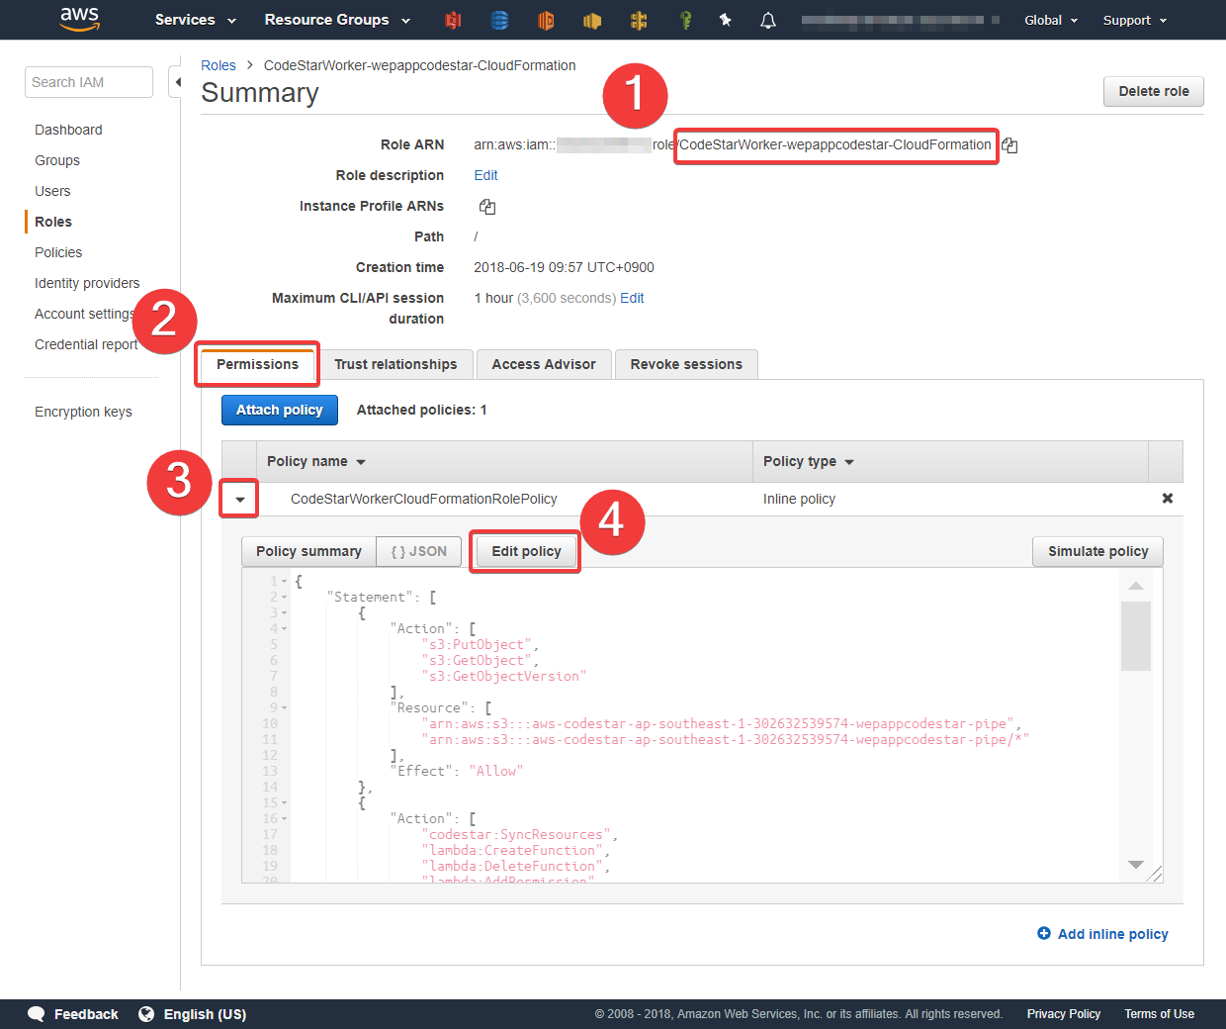
Task: Edit the Role description link
Action: click(x=485, y=175)
